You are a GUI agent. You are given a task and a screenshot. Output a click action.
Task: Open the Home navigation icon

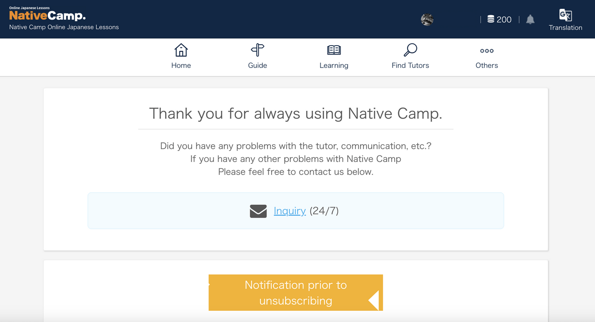181,49
